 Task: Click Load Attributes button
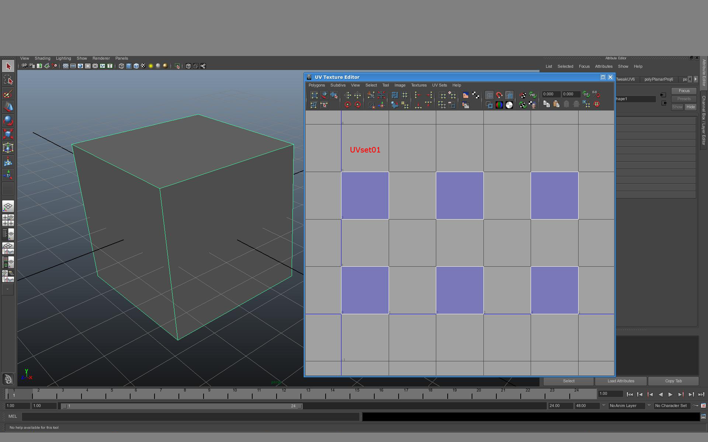pos(621,381)
